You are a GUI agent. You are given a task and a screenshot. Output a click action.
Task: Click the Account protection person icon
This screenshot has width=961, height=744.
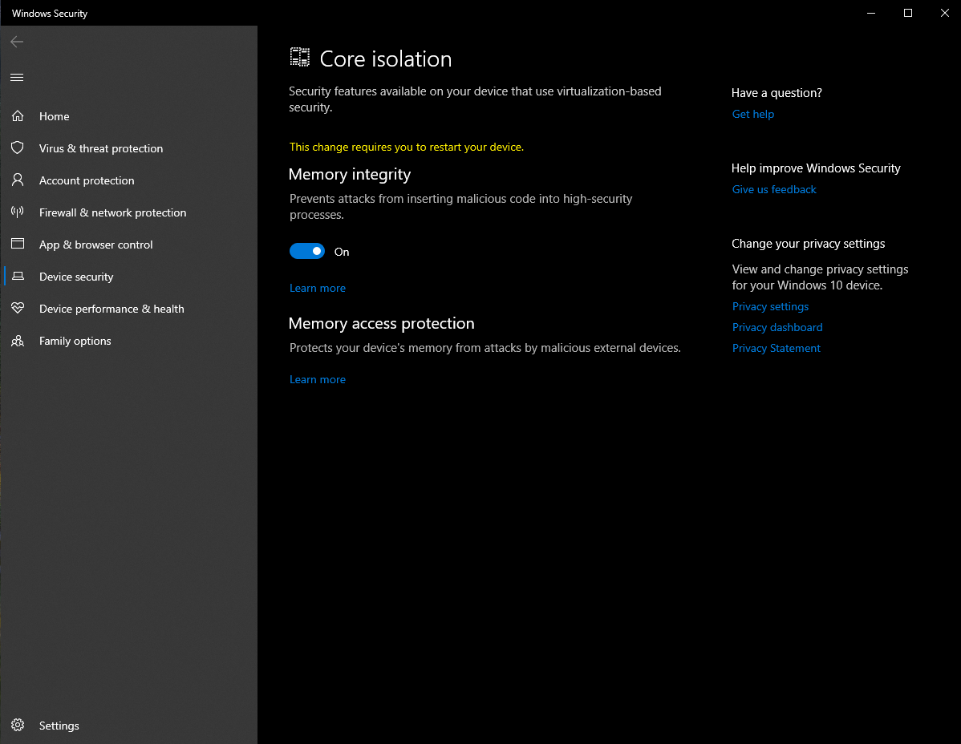(18, 180)
